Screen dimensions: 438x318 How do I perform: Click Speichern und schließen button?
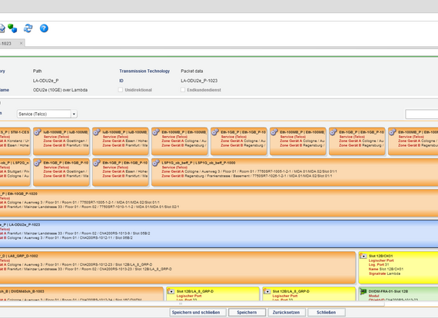pyautogui.click(x=196, y=313)
